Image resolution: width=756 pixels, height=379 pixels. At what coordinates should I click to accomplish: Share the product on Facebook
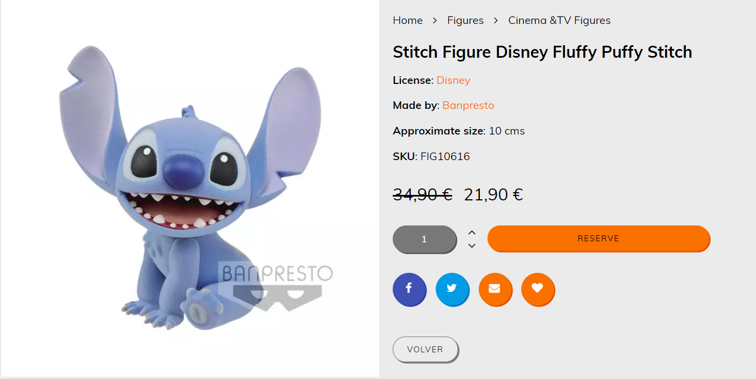pyautogui.click(x=409, y=289)
